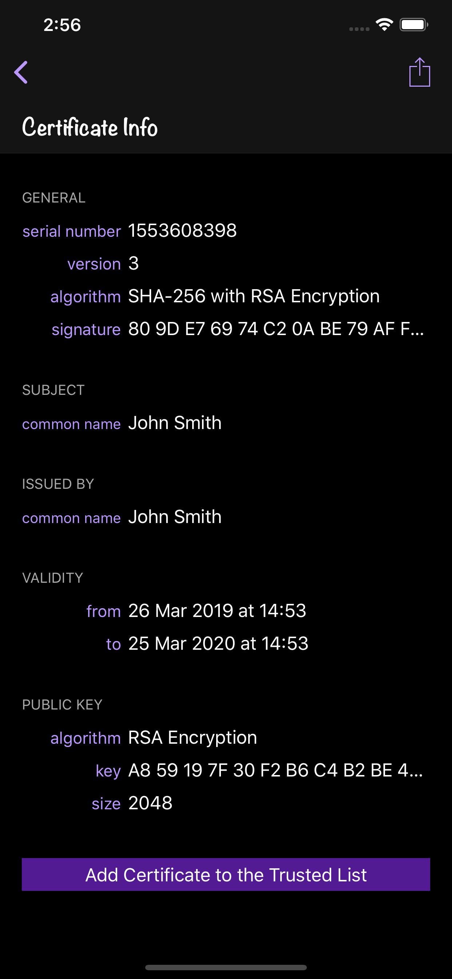The height and width of the screenshot is (979, 452).
Task: Tap the battery indicator icon
Action: point(414,24)
